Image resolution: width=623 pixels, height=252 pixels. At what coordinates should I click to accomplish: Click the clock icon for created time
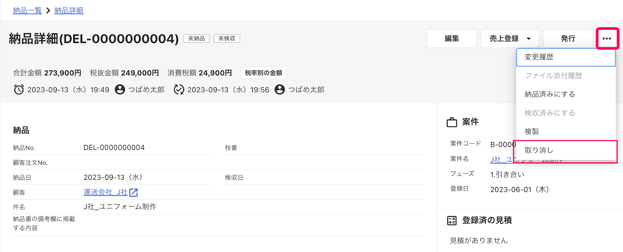(19, 90)
